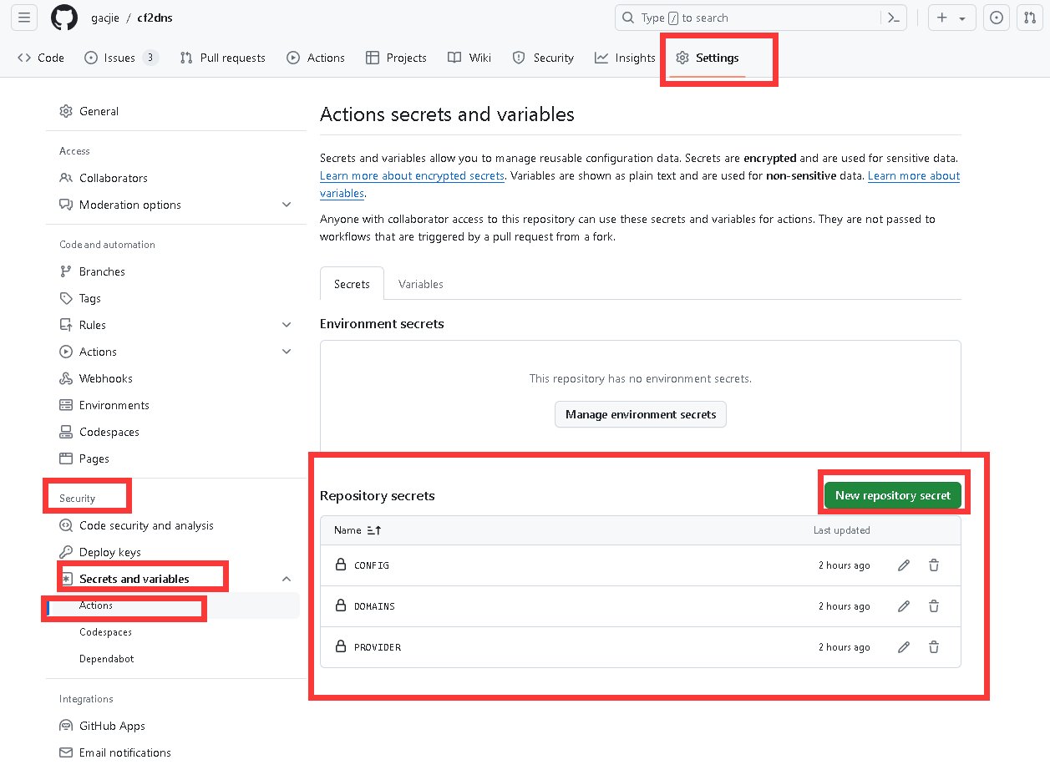
Task: Go to the Pull requests tab
Action: click(x=223, y=58)
